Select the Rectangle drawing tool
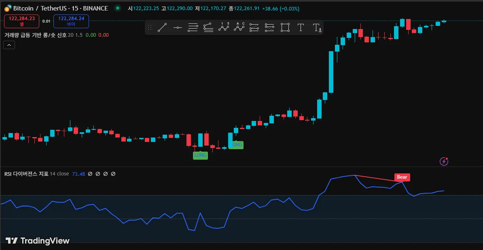The image size is (483, 250). (x=285, y=28)
